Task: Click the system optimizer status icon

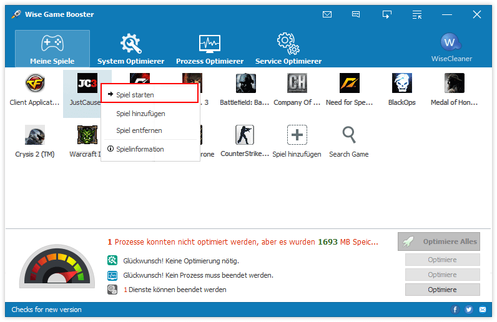Action: (x=112, y=260)
